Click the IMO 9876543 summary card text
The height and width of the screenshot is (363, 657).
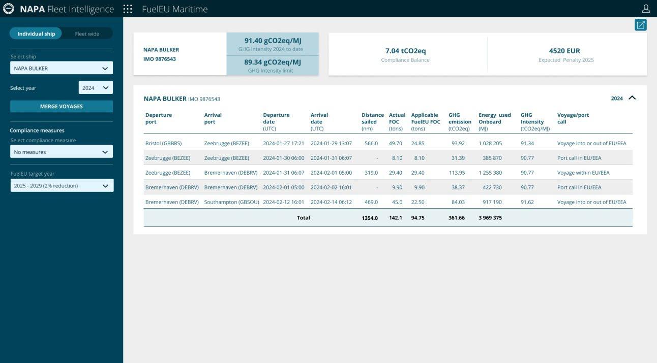coord(160,59)
